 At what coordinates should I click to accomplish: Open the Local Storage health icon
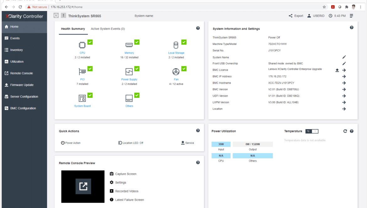coord(176,45)
